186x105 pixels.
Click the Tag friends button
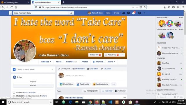pyautogui.click(x=83, y=84)
